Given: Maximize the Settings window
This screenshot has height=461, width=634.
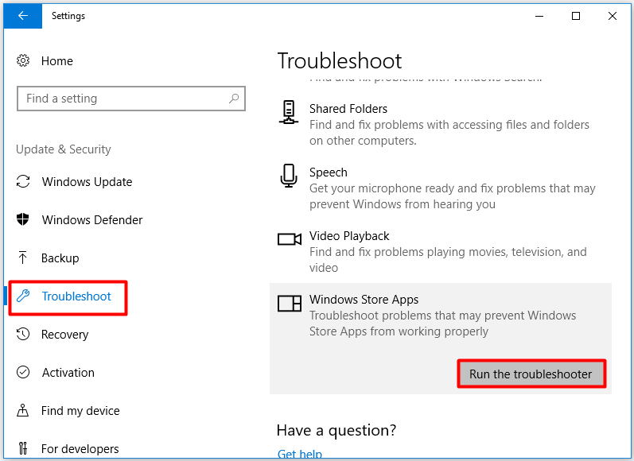Looking at the screenshot, I should 576,16.
